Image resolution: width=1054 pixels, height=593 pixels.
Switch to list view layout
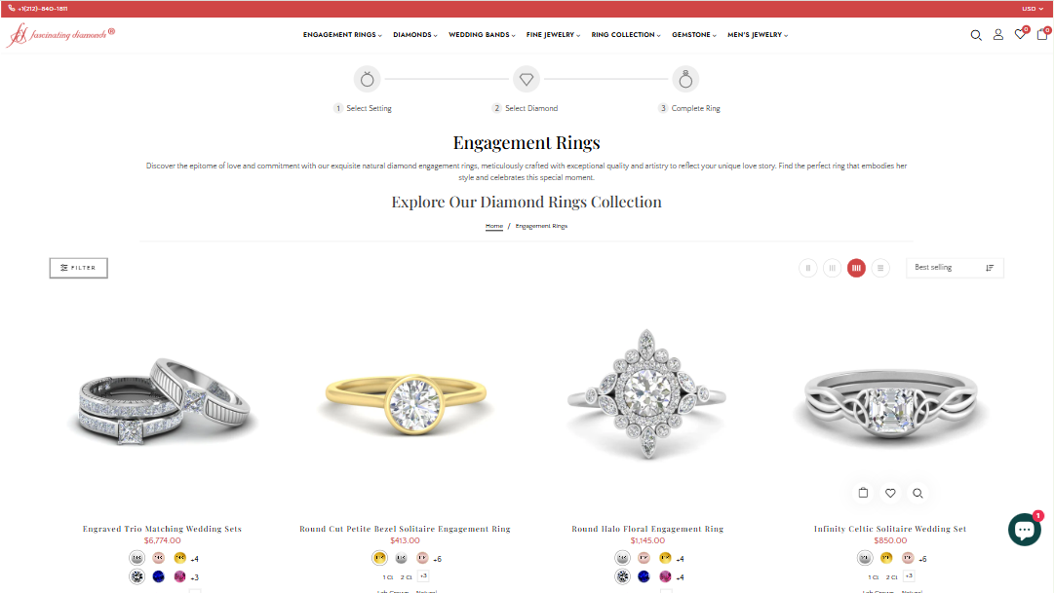click(x=880, y=268)
